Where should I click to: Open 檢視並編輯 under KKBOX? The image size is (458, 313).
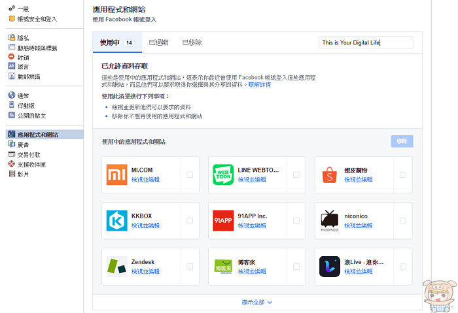[145, 225]
